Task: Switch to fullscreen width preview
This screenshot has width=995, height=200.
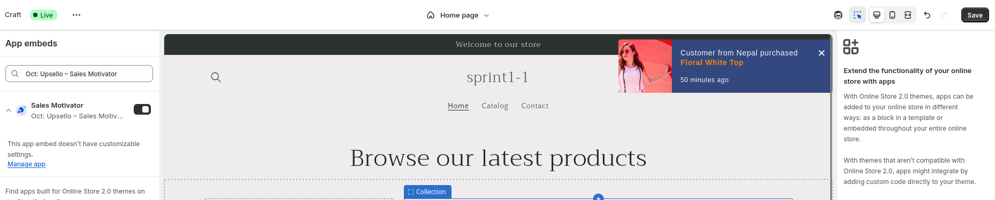Action: point(908,15)
